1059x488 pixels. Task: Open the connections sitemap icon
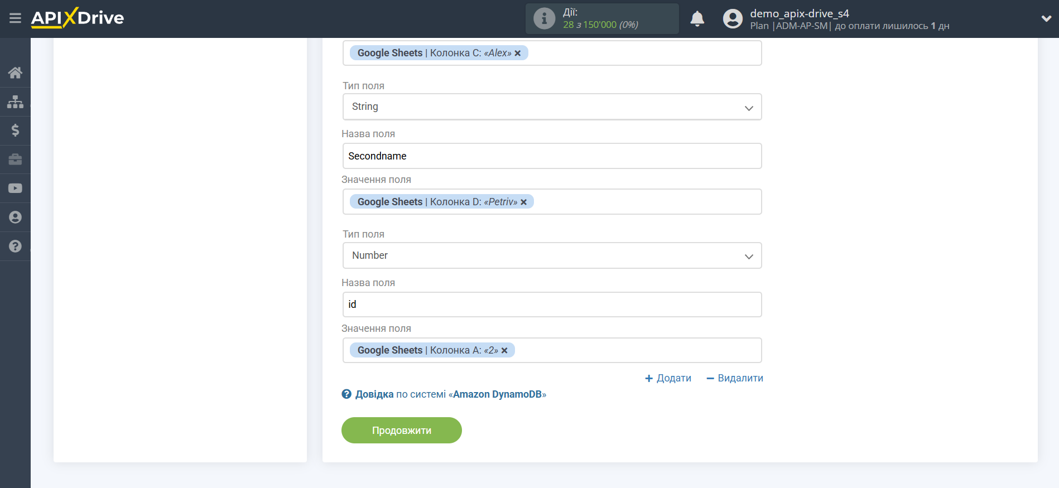pos(15,102)
